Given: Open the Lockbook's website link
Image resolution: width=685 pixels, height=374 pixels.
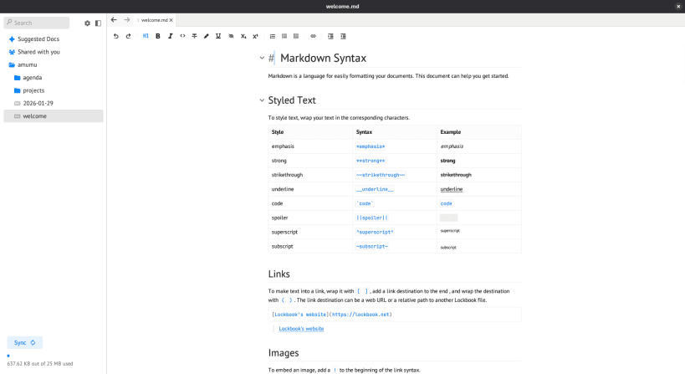Looking at the screenshot, I should coord(301,329).
